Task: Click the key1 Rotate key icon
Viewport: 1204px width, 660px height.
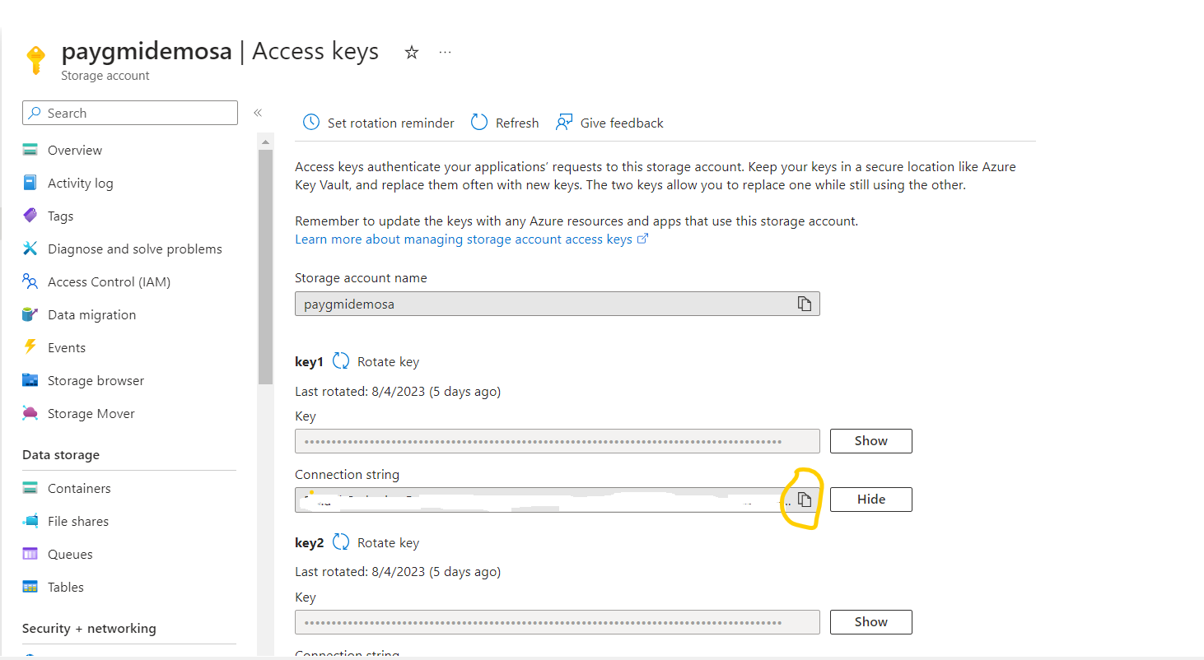Action: coord(341,361)
